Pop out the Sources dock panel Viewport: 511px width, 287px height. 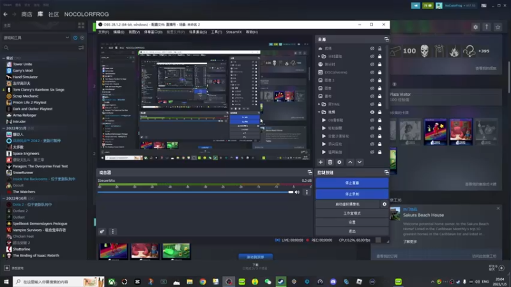tap(386, 40)
